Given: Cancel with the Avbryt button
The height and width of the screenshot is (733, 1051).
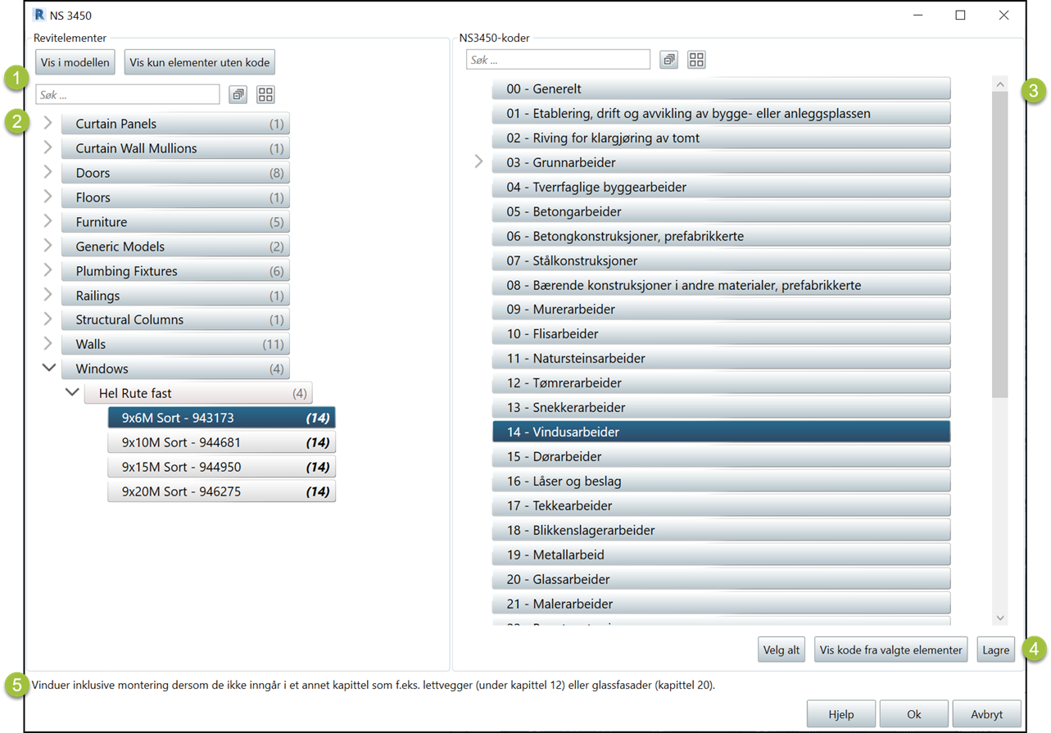Looking at the screenshot, I should pyautogui.click(x=987, y=714).
